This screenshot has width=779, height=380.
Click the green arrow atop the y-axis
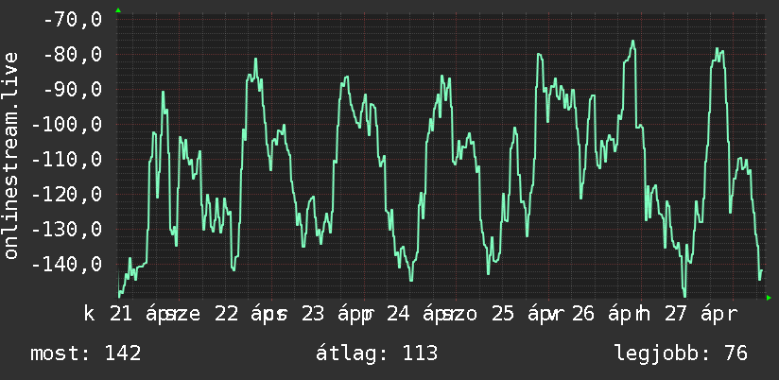click(x=118, y=10)
